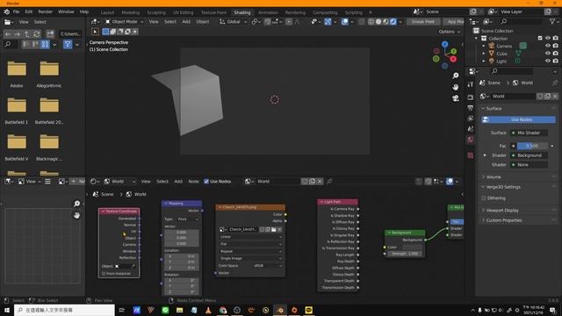Open the Global transform orientation dropdown
The image size is (562, 316).
(234, 22)
